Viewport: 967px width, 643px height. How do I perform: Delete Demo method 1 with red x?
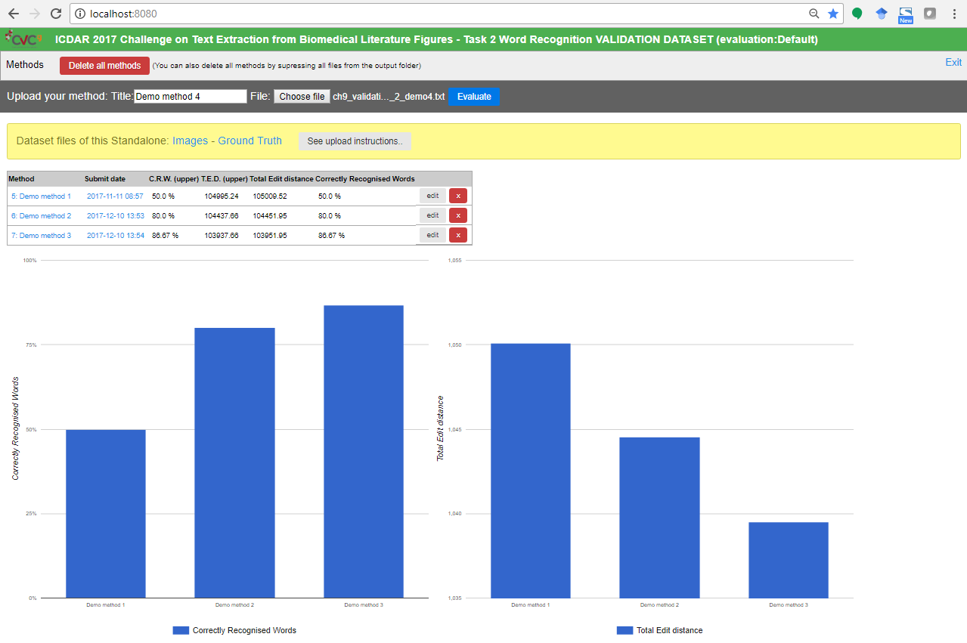point(457,196)
